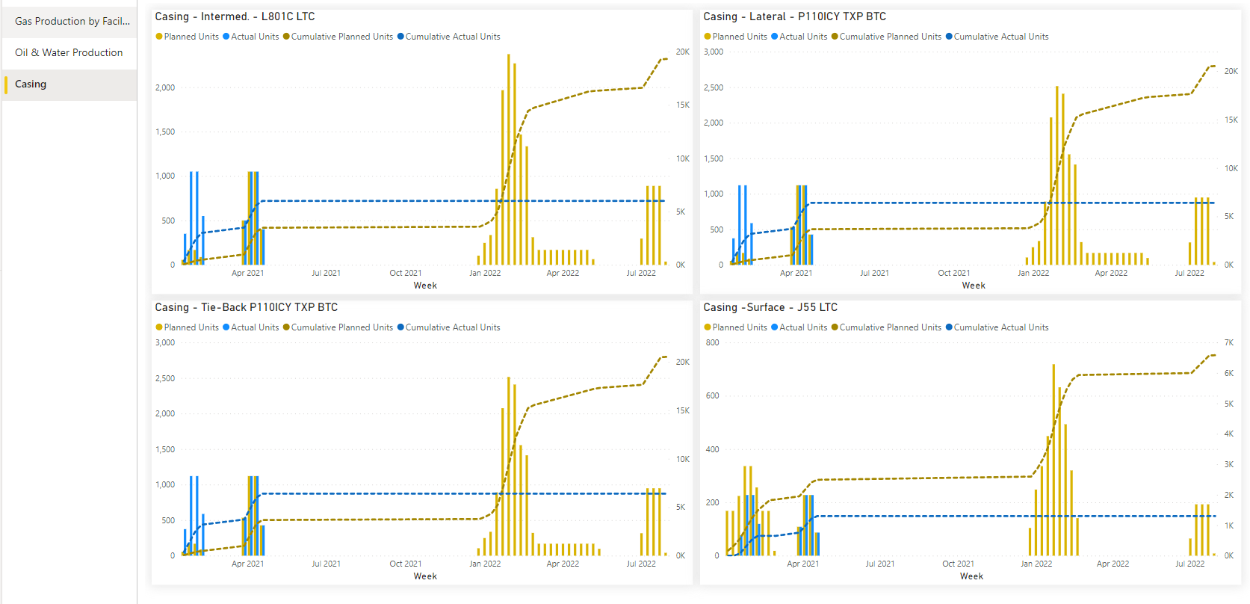Click Jan 2022 axis label in Surface chart
1250x604 pixels.
pos(1036,564)
